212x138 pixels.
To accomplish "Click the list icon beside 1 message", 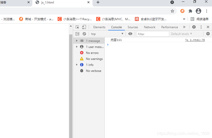I will [x=82, y=41].
